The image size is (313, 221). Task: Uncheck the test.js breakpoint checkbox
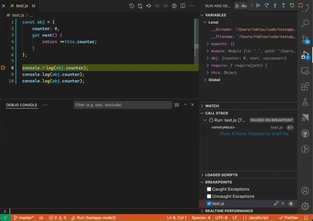(209, 203)
